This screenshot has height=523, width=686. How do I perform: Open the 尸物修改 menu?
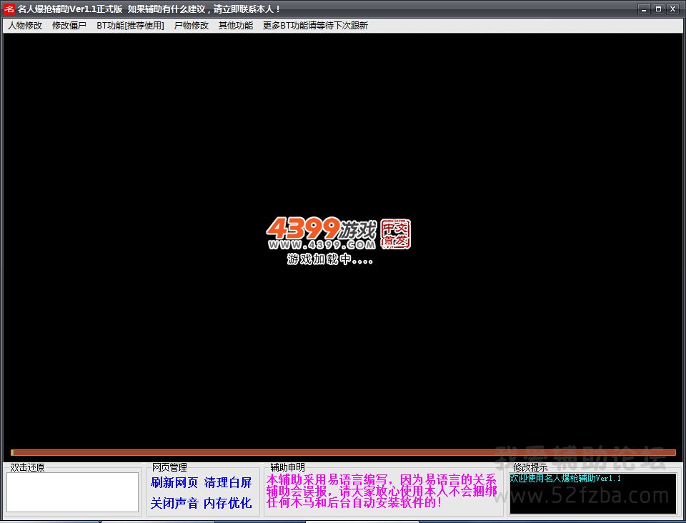click(x=192, y=26)
